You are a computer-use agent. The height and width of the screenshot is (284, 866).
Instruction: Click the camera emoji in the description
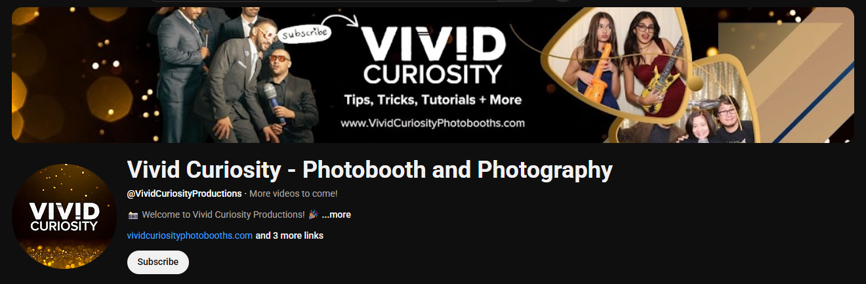click(x=133, y=214)
